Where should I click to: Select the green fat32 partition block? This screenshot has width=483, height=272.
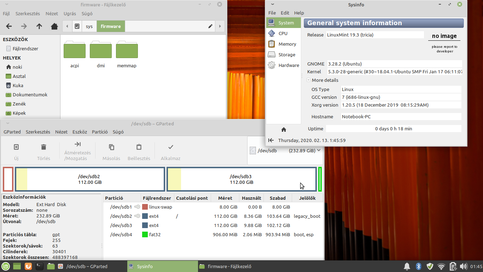click(x=320, y=179)
